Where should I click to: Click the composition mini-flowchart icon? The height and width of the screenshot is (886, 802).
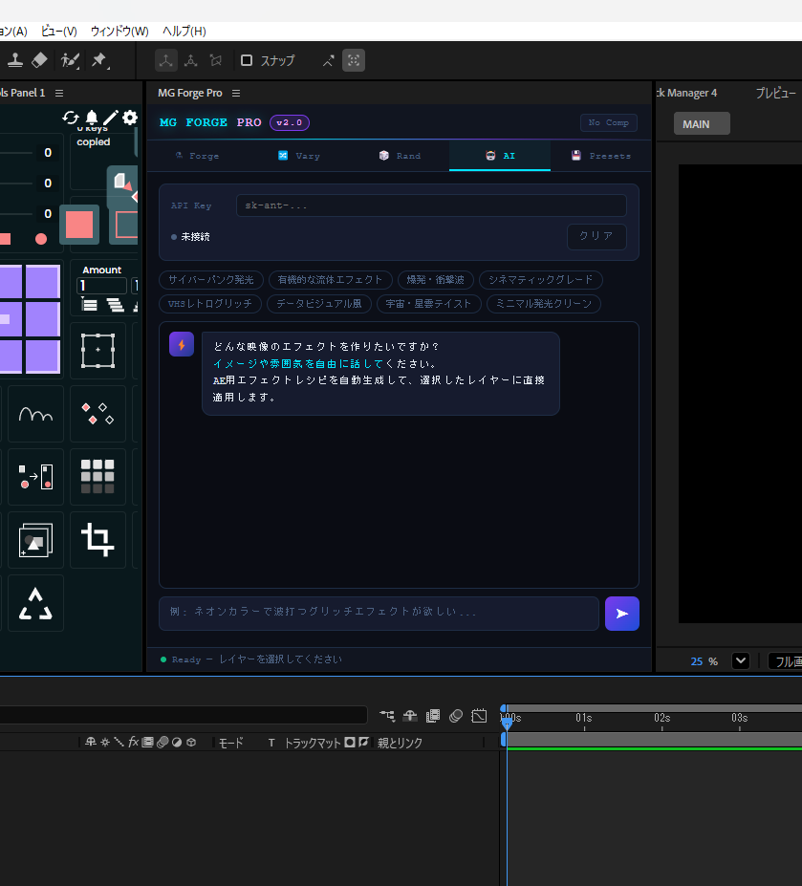tap(387, 716)
